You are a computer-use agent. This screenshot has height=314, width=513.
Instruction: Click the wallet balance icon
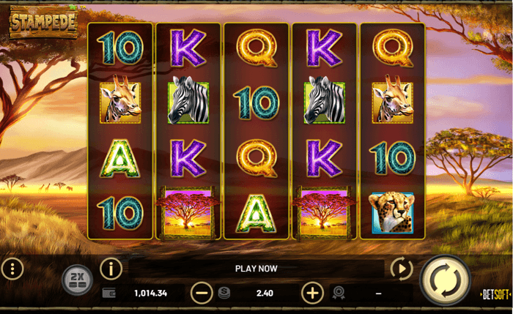(109, 293)
